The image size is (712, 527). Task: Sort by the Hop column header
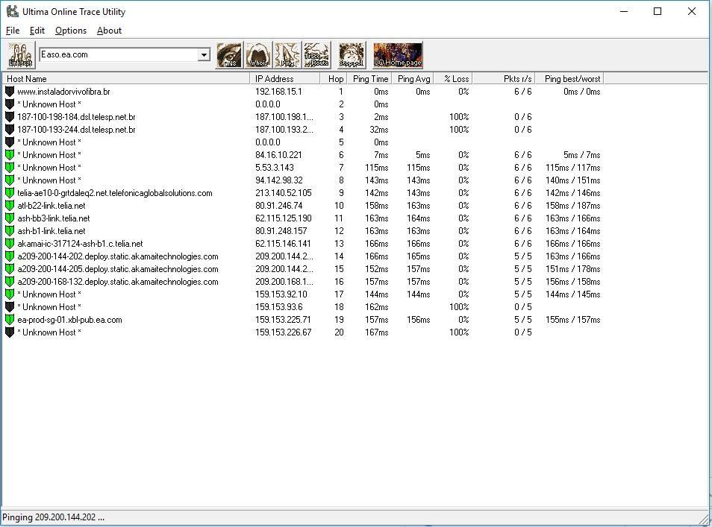334,78
